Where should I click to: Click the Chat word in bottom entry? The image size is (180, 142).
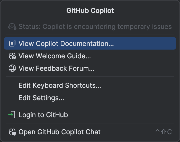tap(93, 132)
